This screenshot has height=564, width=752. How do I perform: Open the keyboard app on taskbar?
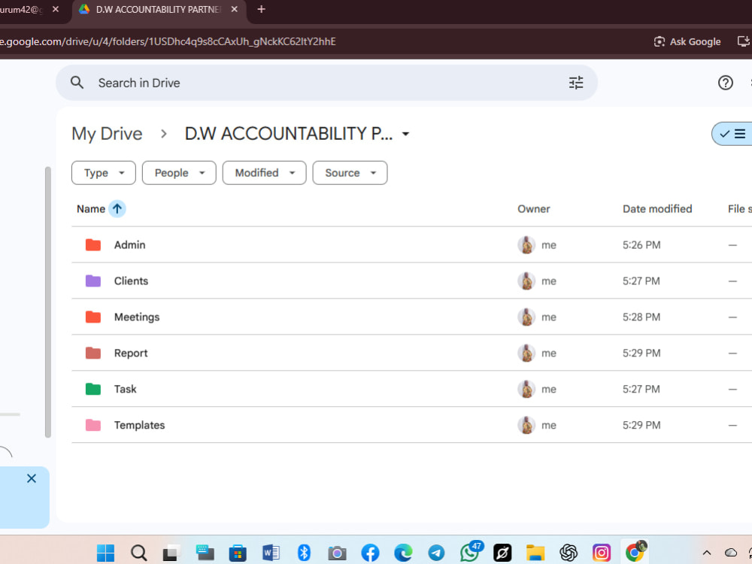[x=205, y=553]
